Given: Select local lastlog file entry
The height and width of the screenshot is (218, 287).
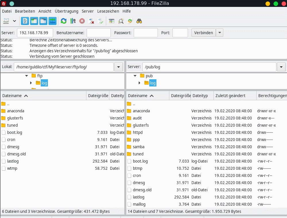Looking at the screenshot, I should 62,161.
